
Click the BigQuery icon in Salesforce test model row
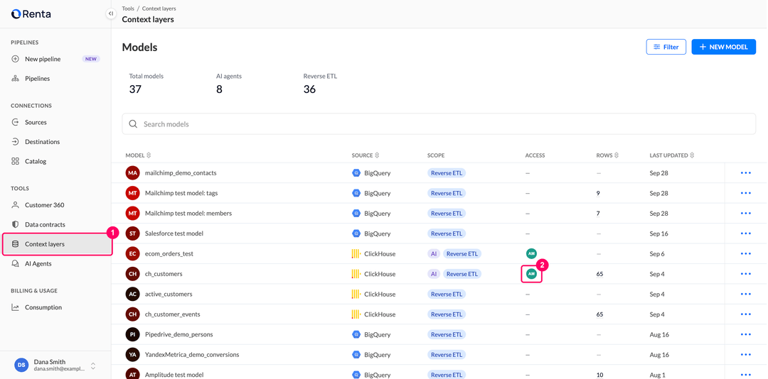(356, 234)
